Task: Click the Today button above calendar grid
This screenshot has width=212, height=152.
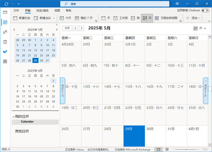Action: [x=67, y=28]
